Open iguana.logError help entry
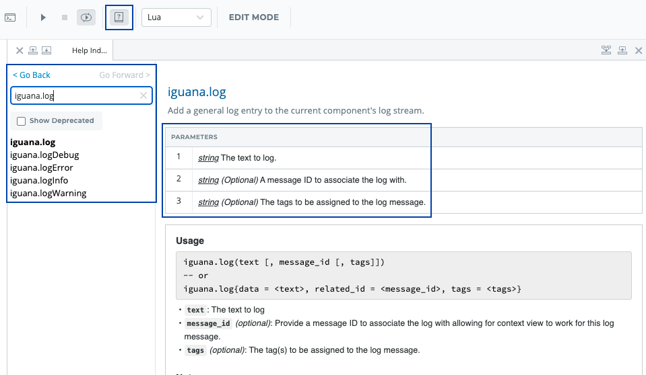 click(x=42, y=168)
